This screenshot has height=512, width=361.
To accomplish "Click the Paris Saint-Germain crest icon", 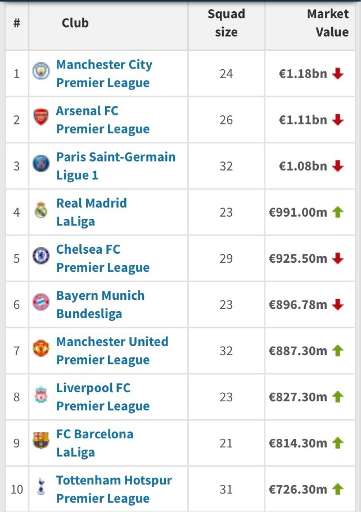I will (x=41, y=164).
